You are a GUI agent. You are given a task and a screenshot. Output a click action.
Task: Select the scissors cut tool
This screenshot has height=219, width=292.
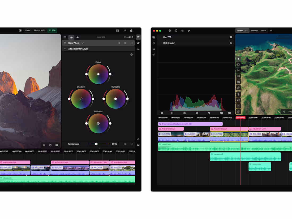click(x=238, y=70)
